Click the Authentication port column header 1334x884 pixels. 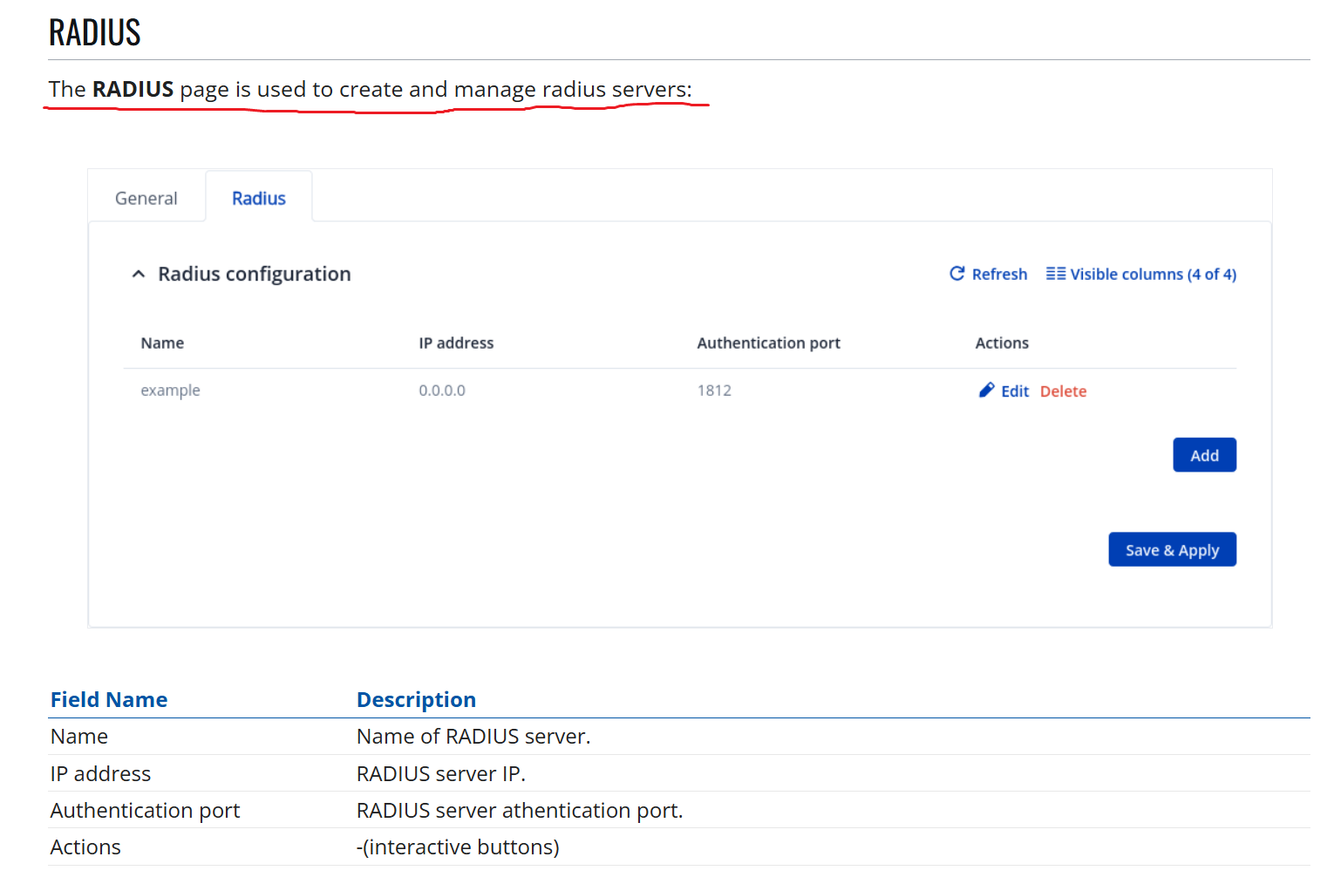[x=768, y=343]
